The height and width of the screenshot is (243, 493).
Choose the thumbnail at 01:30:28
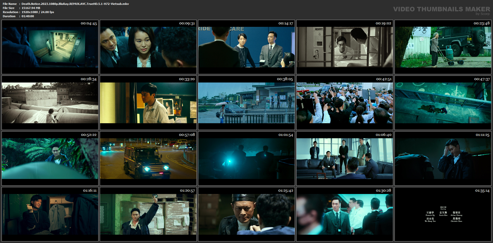coord(345,214)
